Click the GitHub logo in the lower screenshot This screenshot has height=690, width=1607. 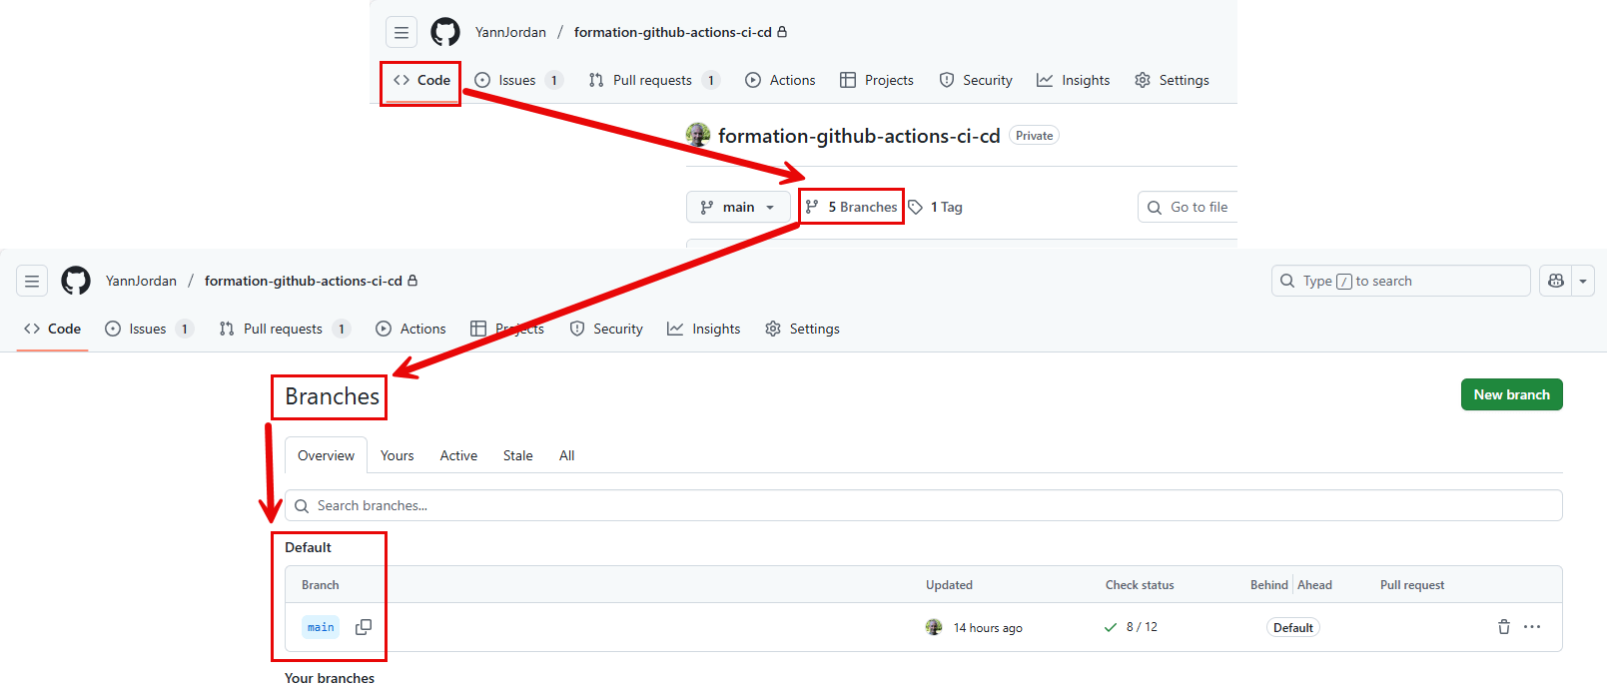click(76, 281)
